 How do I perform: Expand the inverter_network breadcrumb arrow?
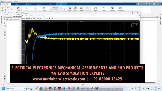pos(19,19)
